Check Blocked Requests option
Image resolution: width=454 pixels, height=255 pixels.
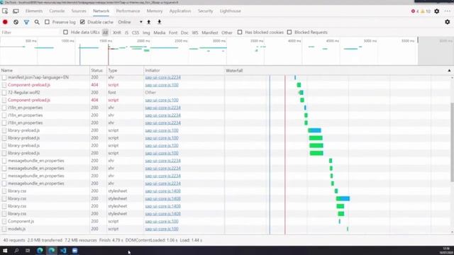tap(289, 32)
